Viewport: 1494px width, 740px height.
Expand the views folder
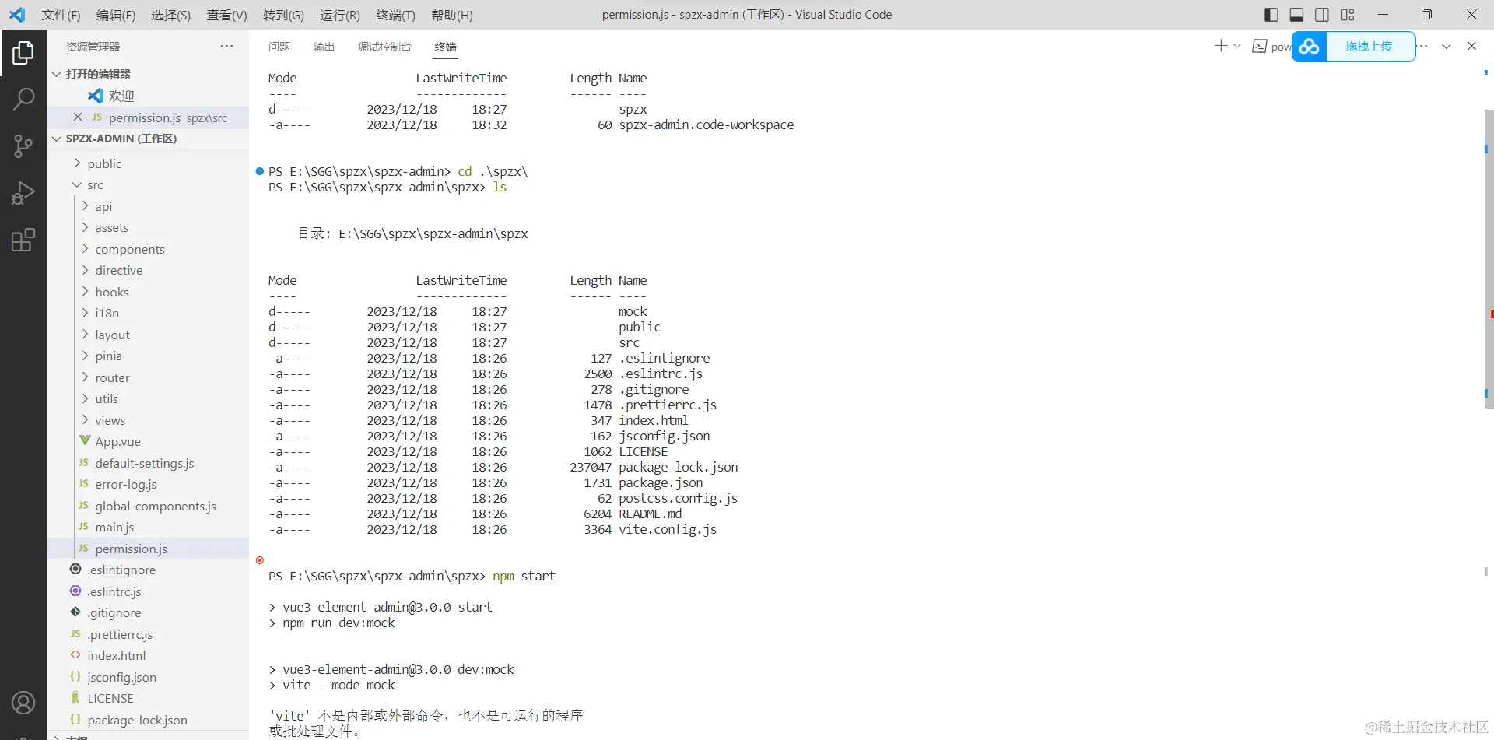coord(148,420)
